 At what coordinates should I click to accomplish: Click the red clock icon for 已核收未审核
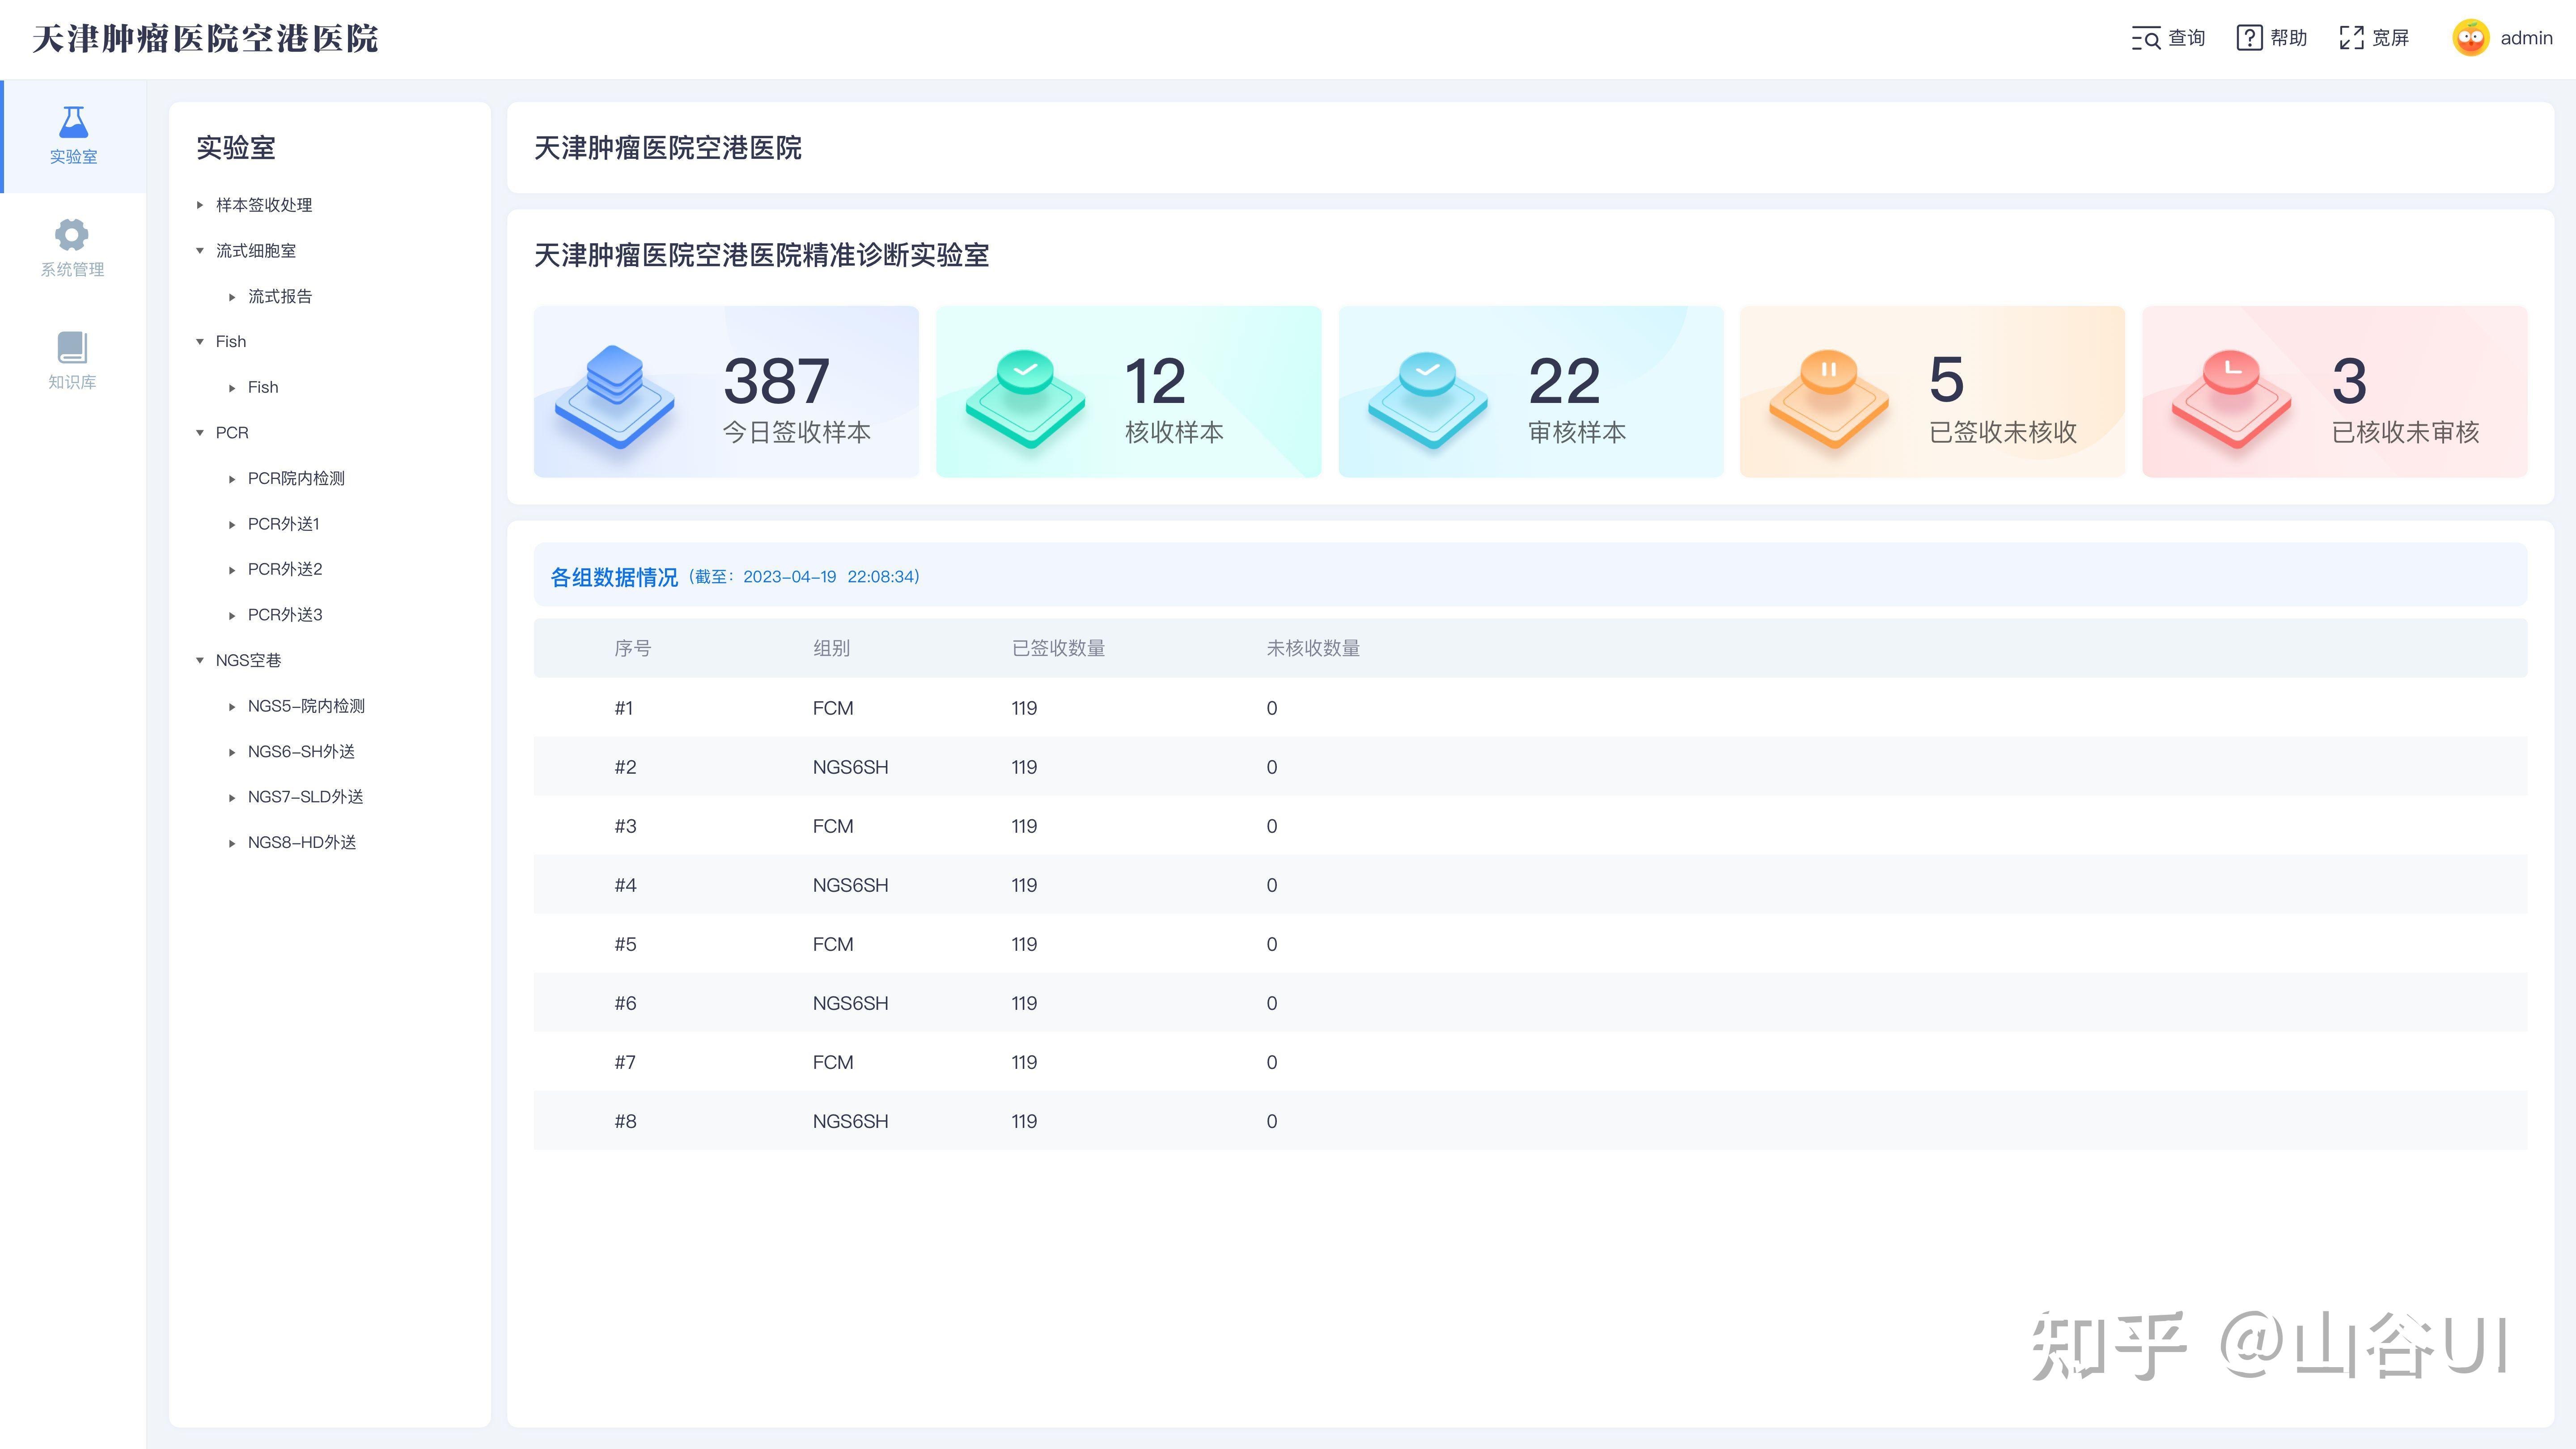click(2231, 398)
